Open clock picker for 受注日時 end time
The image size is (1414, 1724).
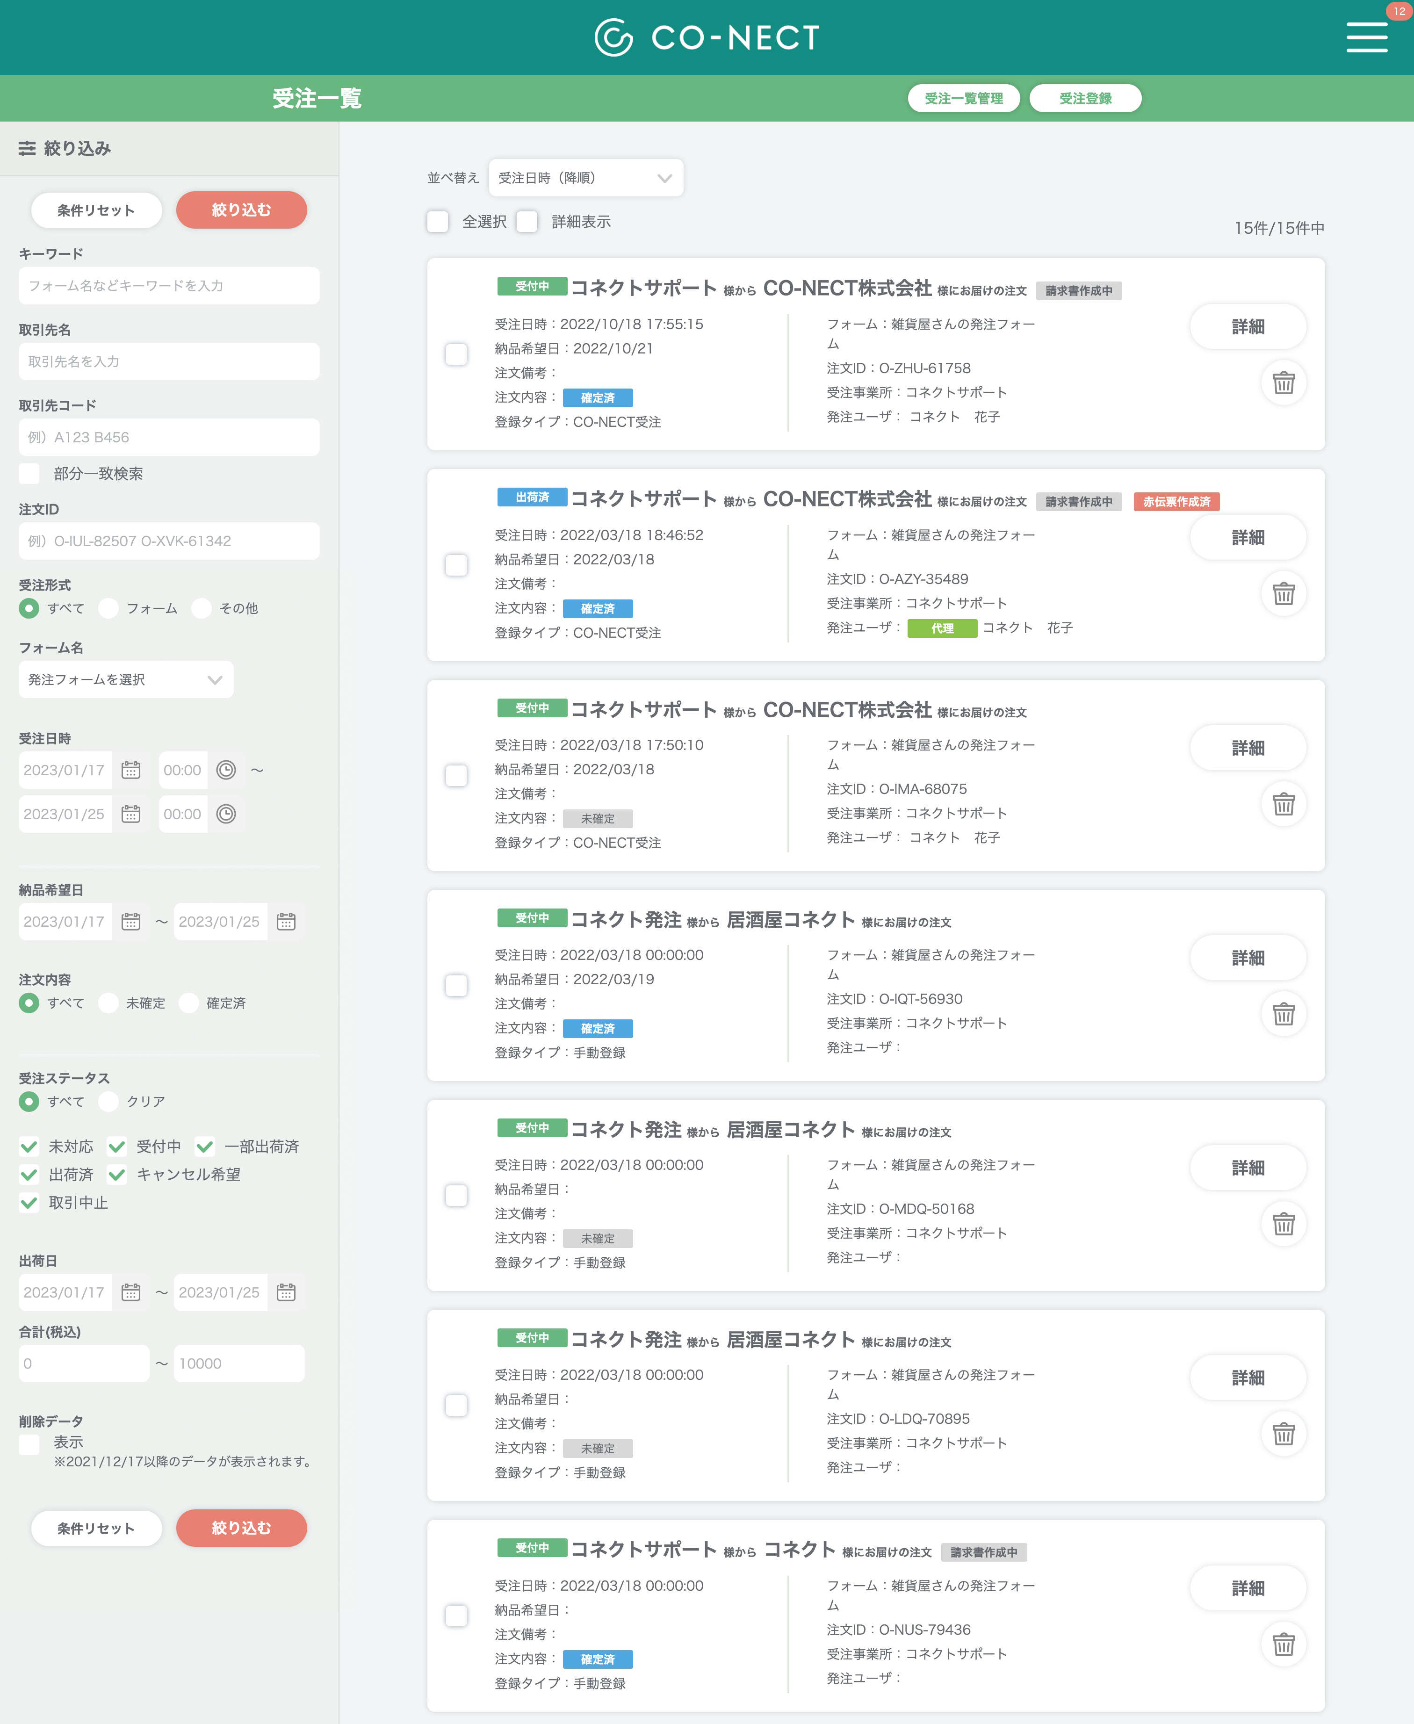point(226,815)
